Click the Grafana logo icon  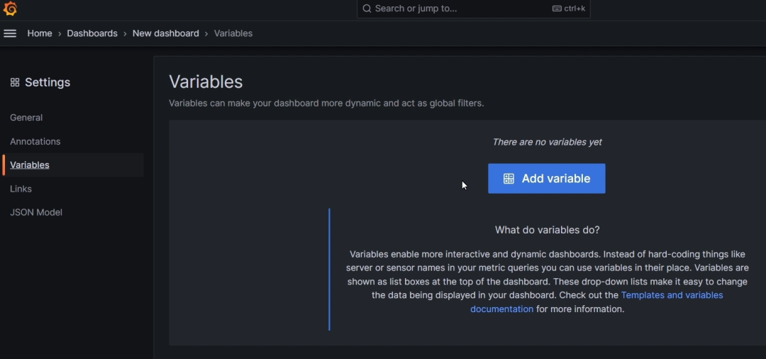[10, 9]
